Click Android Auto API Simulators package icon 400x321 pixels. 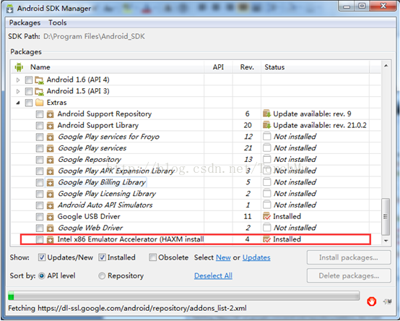[x=51, y=205]
